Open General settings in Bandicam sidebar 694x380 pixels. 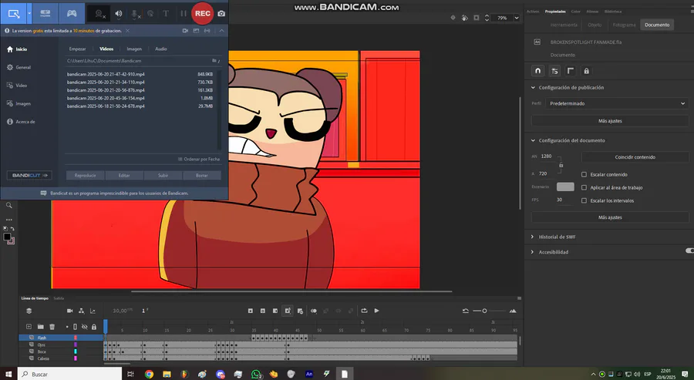(19, 67)
